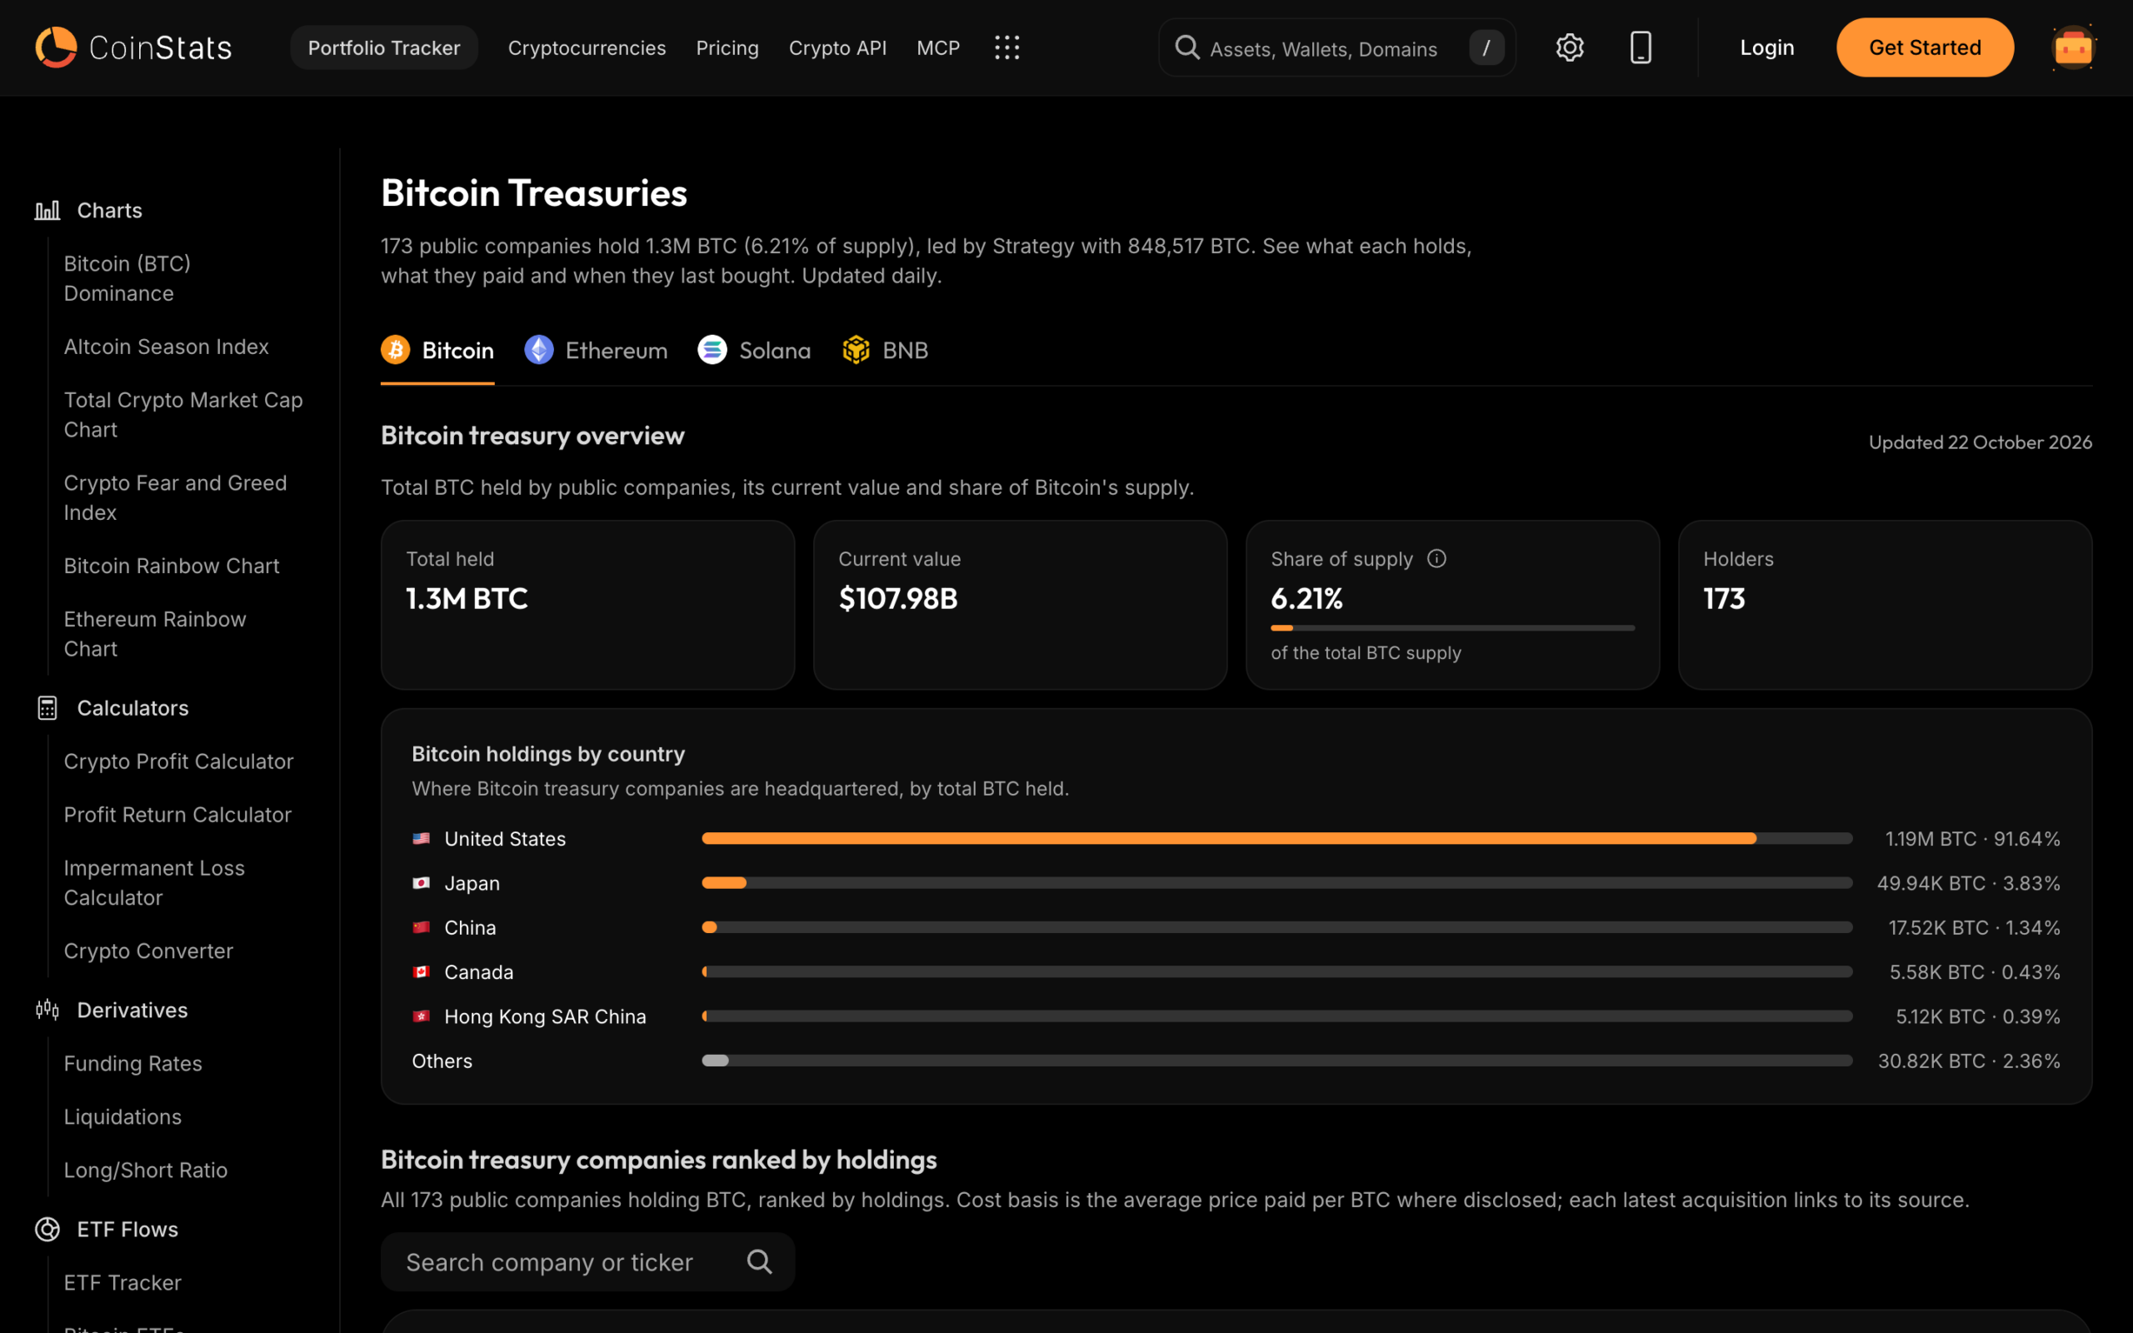Click the Calculators sidebar icon

47,708
